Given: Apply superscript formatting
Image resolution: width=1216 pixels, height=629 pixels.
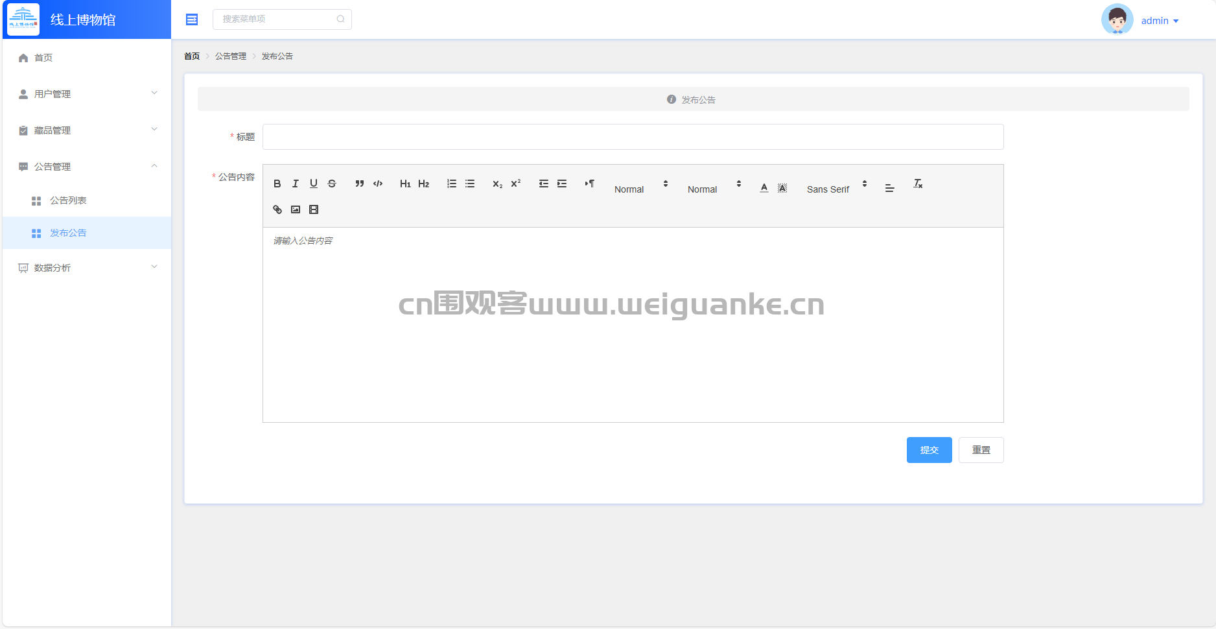Looking at the screenshot, I should pyautogui.click(x=516, y=184).
